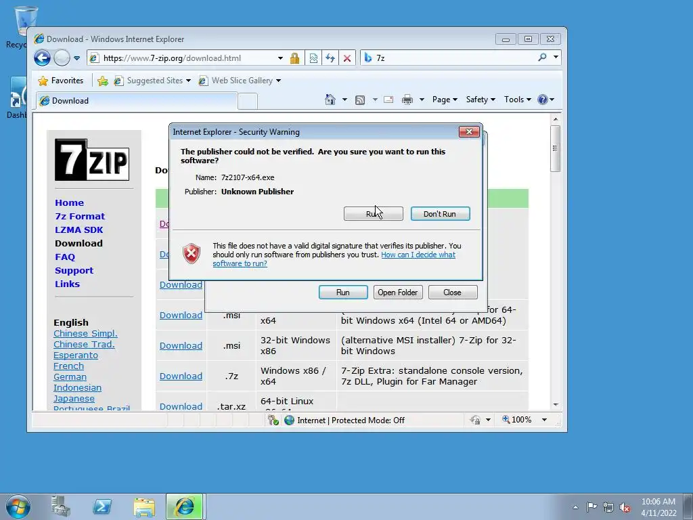The width and height of the screenshot is (693, 520).
Task: Click the security lock icon
Action: [295, 58]
